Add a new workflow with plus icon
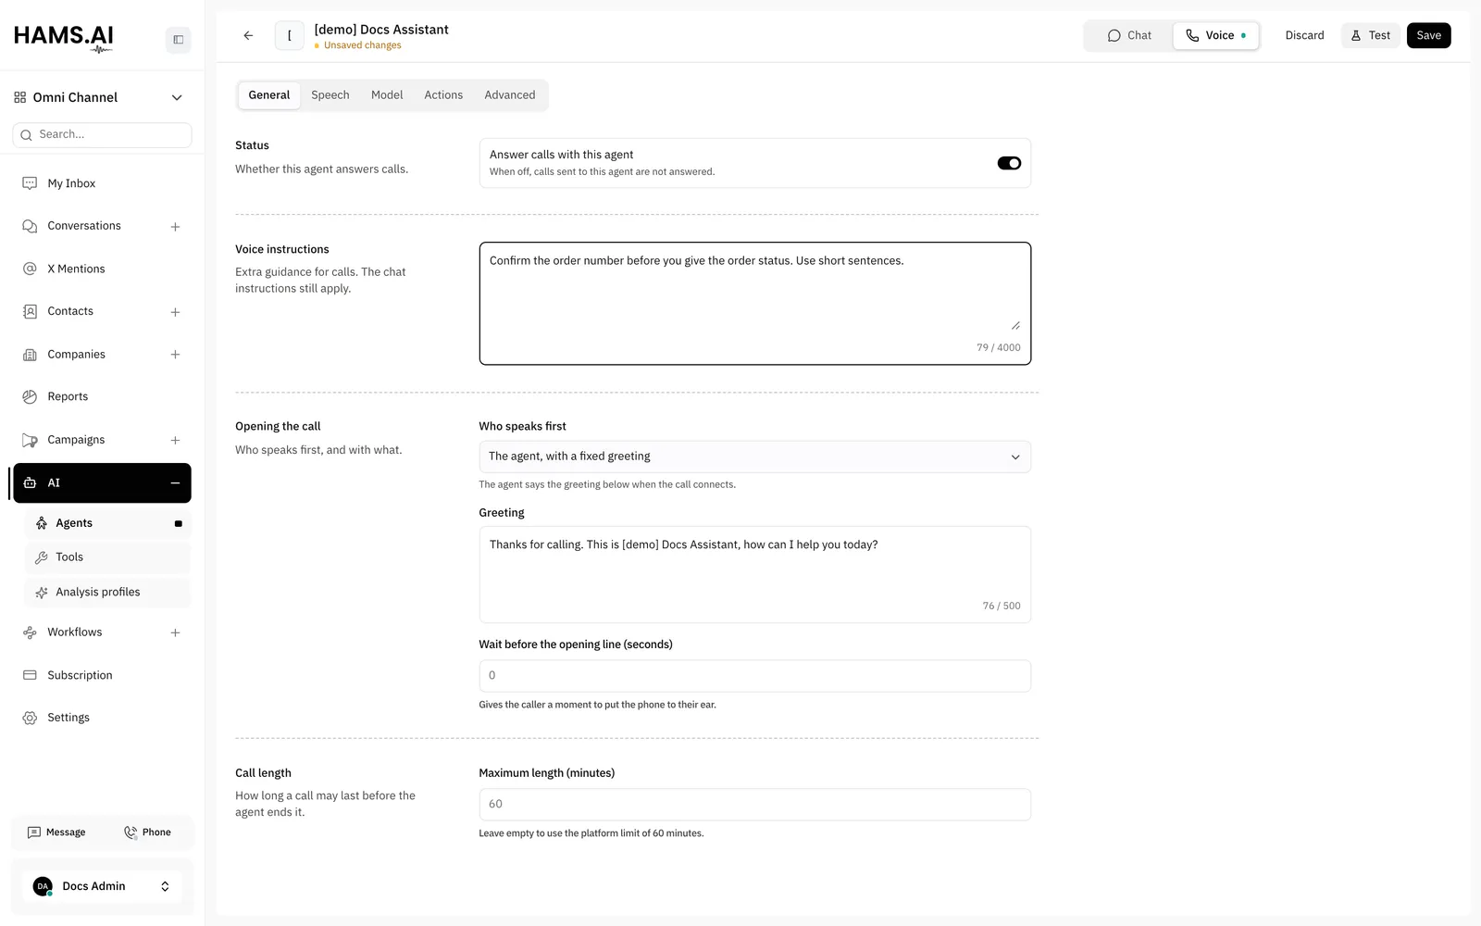The width and height of the screenshot is (1481, 926). click(175, 632)
